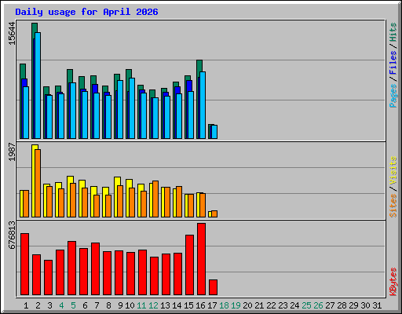
Task: Click the red 'KBytes' legend label
Action: click(x=393, y=282)
